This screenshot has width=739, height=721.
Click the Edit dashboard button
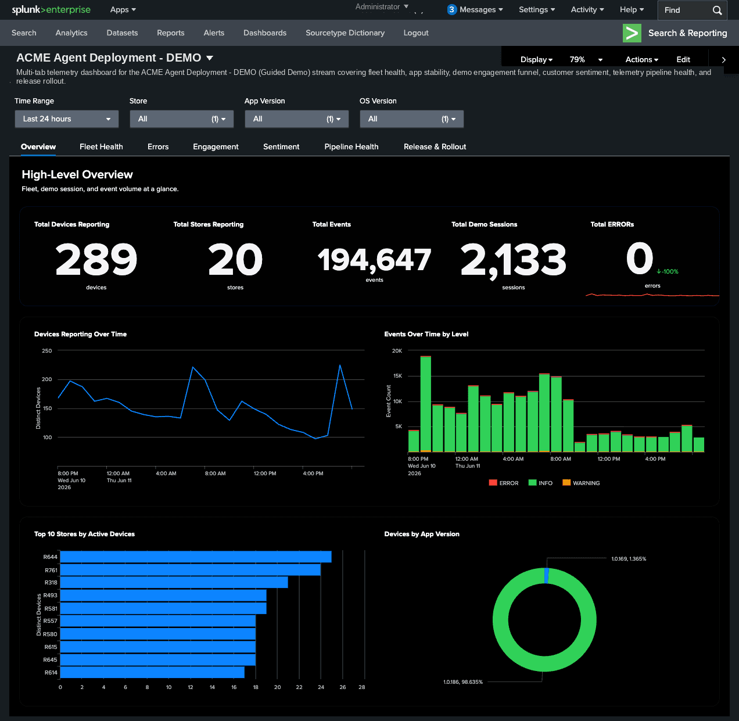683,59
